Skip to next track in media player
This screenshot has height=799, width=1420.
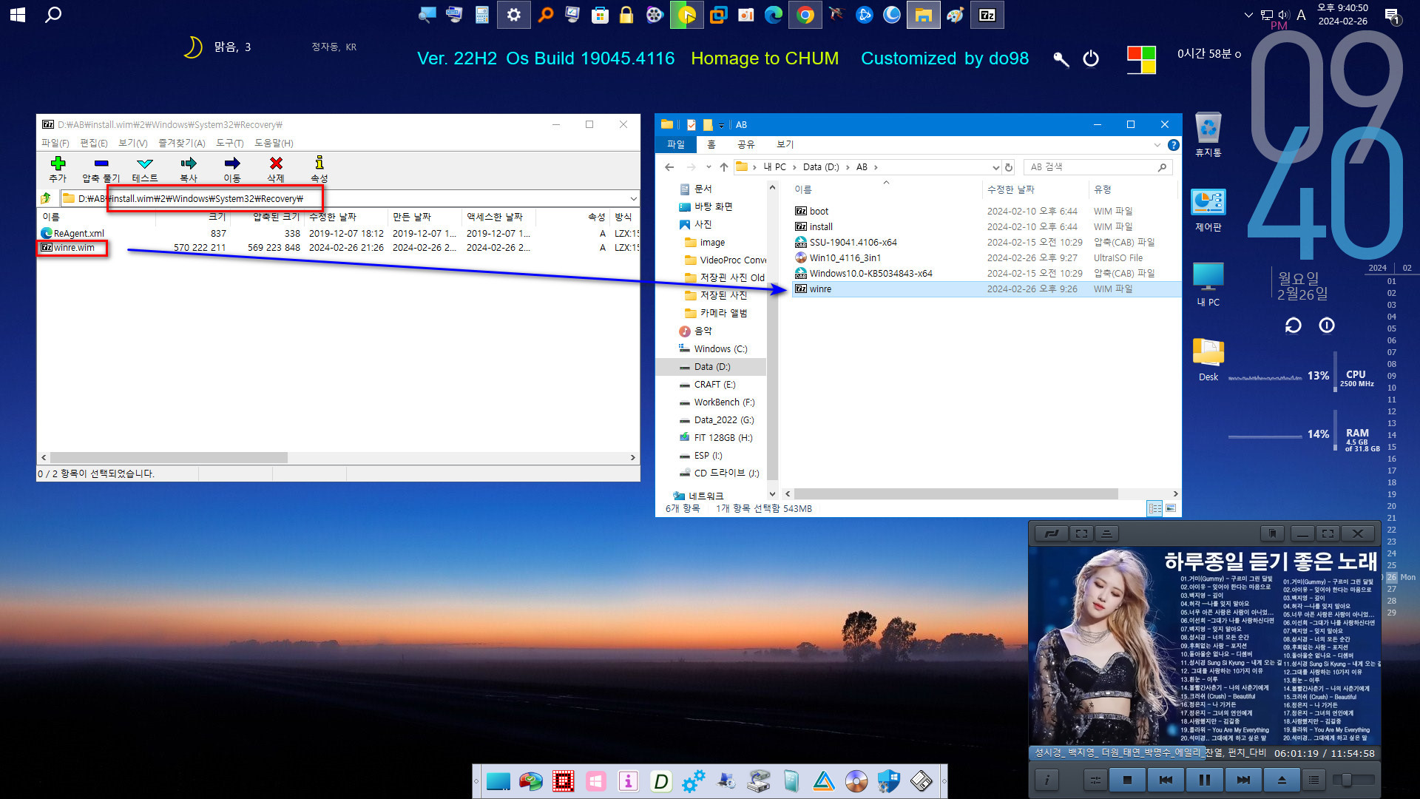1243,780
